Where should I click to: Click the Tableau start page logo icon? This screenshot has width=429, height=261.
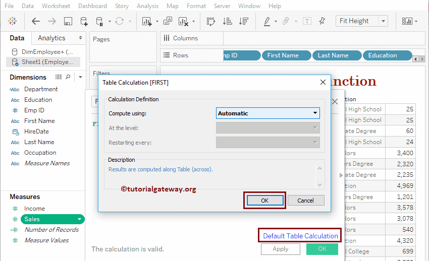pos(12,21)
